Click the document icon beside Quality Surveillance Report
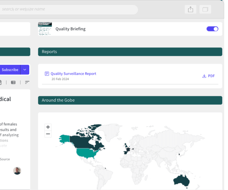This screenshot has width=228, height=190. pyautogui.click(x=47, y=74)
